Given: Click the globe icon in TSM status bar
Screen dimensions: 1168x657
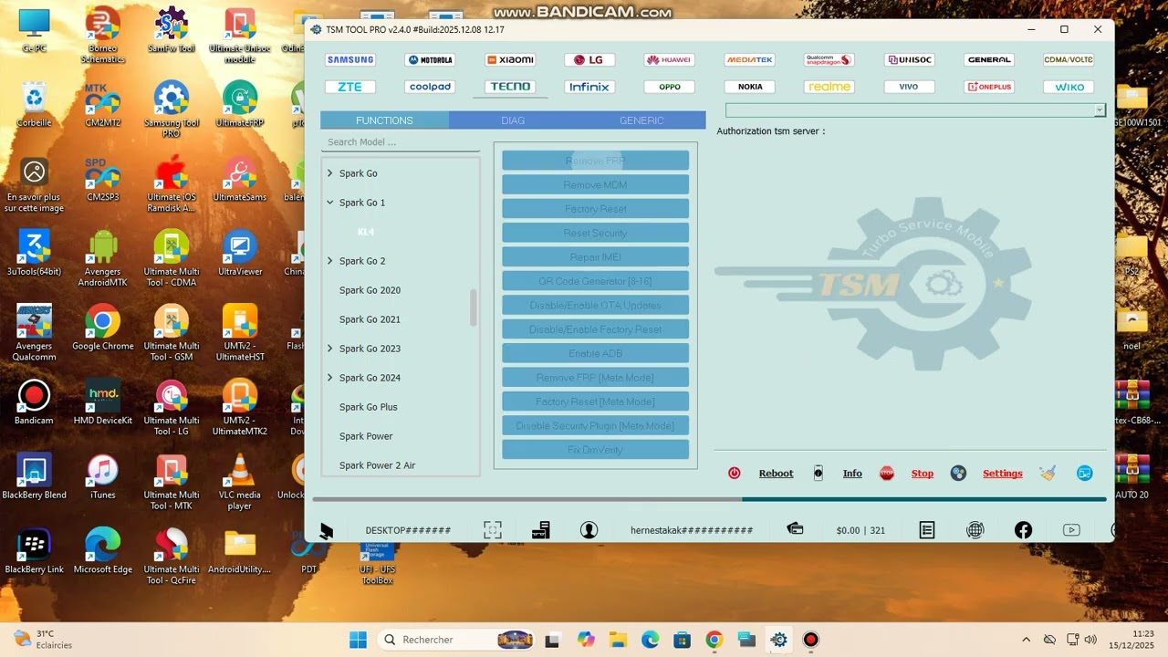Looking at the screenshot, I should [975, 530].
